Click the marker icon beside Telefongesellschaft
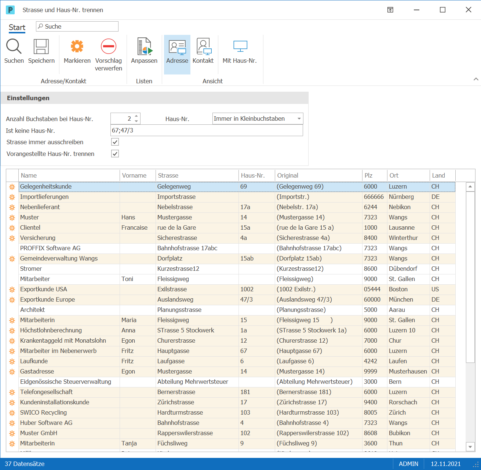The height and width of the screenshot is (470, 481). pos(12,392)
